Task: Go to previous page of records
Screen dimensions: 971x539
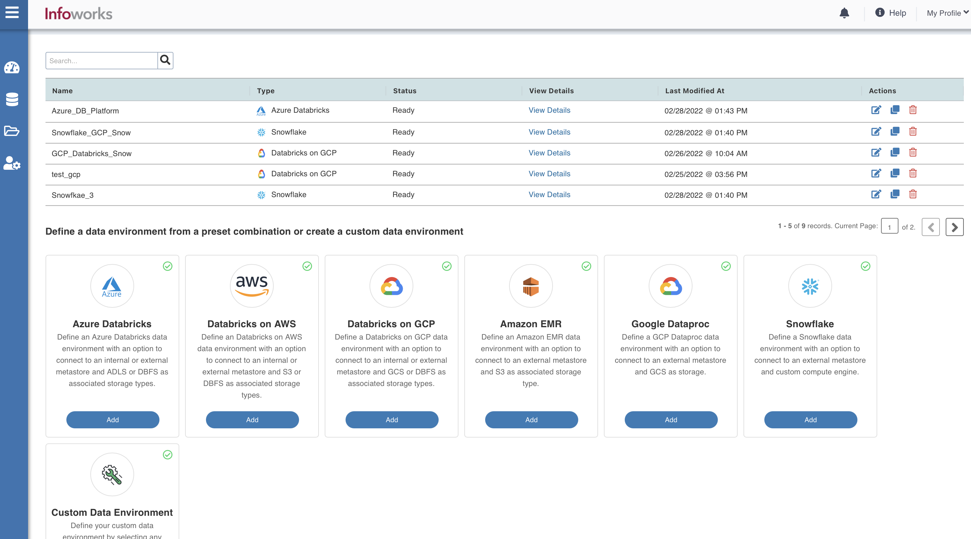Action: pyautogui.click(x=930, y=227)
